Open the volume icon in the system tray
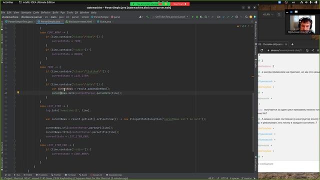Screen dimensions: 320x180 point(306,2)
